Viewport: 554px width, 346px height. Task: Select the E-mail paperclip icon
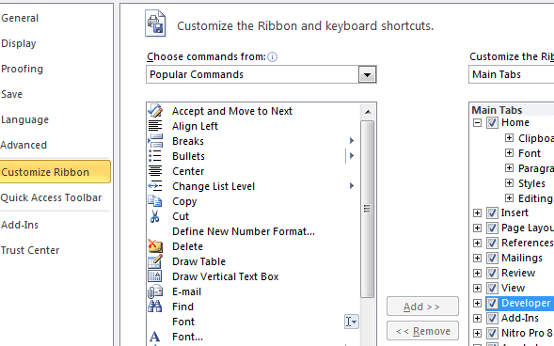click(x=155, y=291)
